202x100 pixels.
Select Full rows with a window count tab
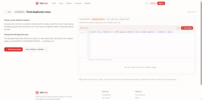[118, 19]
